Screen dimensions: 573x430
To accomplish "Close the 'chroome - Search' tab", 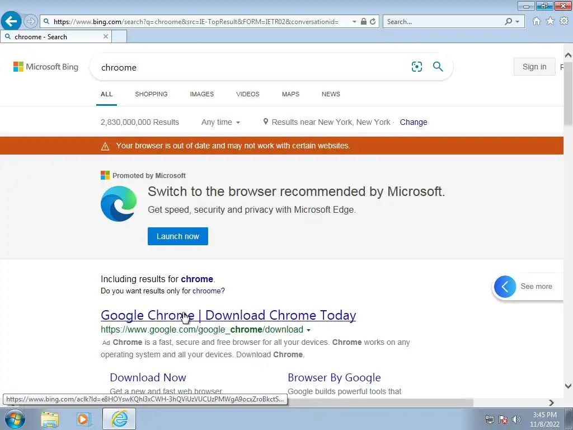I will (x=106, y=36).
